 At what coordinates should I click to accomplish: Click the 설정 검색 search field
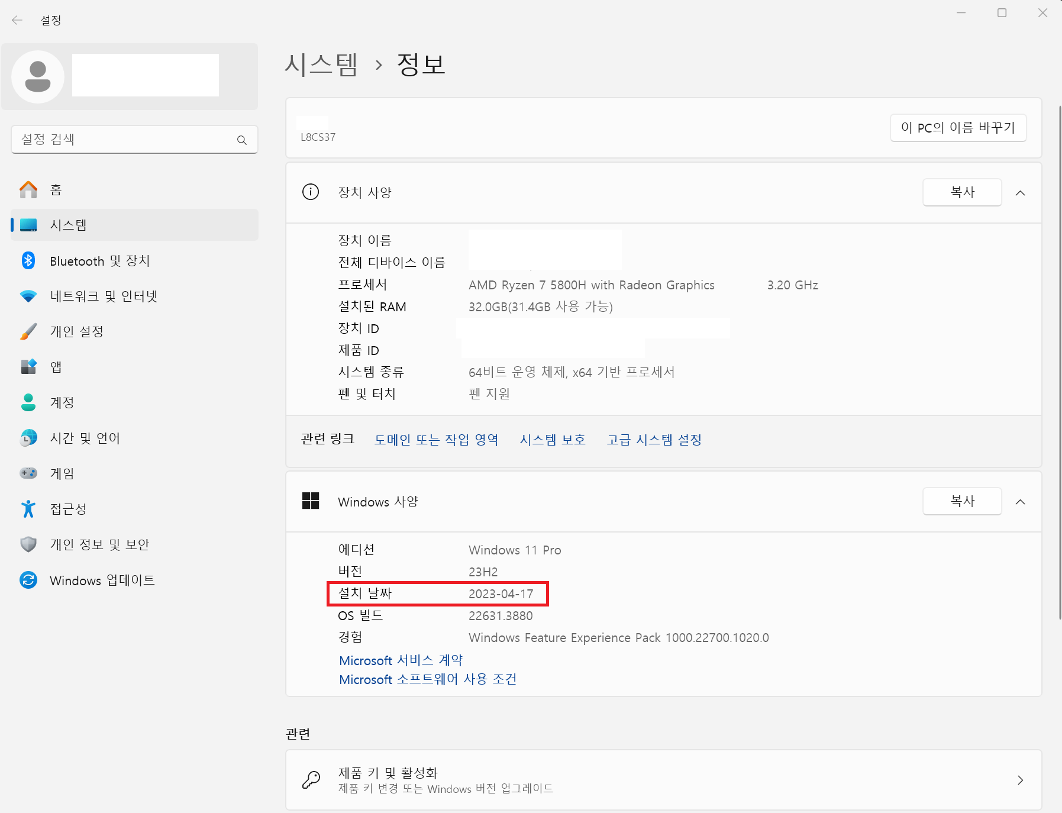coord(134,140)
